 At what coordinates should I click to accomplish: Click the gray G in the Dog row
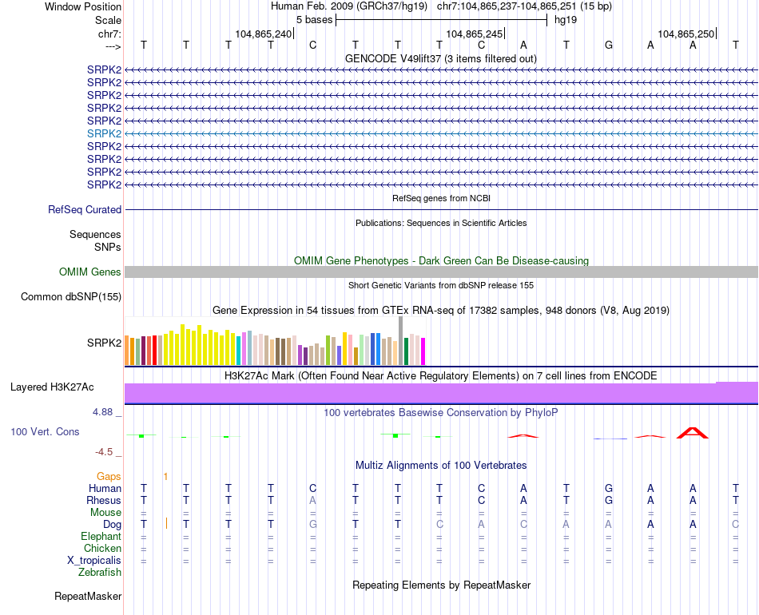pyautogui.click(x=312, y=524)
